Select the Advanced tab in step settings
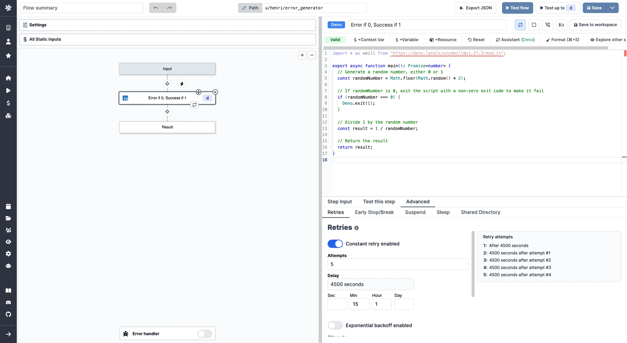The image size is (627, 343). 418,202
